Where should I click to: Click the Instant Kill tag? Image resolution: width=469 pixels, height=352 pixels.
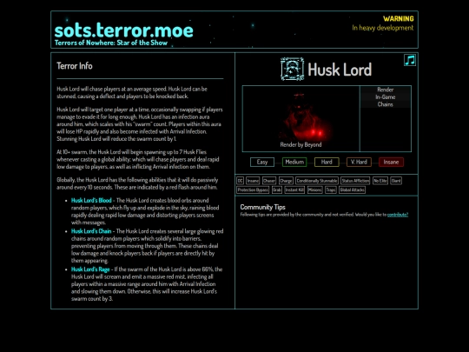click(294, 189)
